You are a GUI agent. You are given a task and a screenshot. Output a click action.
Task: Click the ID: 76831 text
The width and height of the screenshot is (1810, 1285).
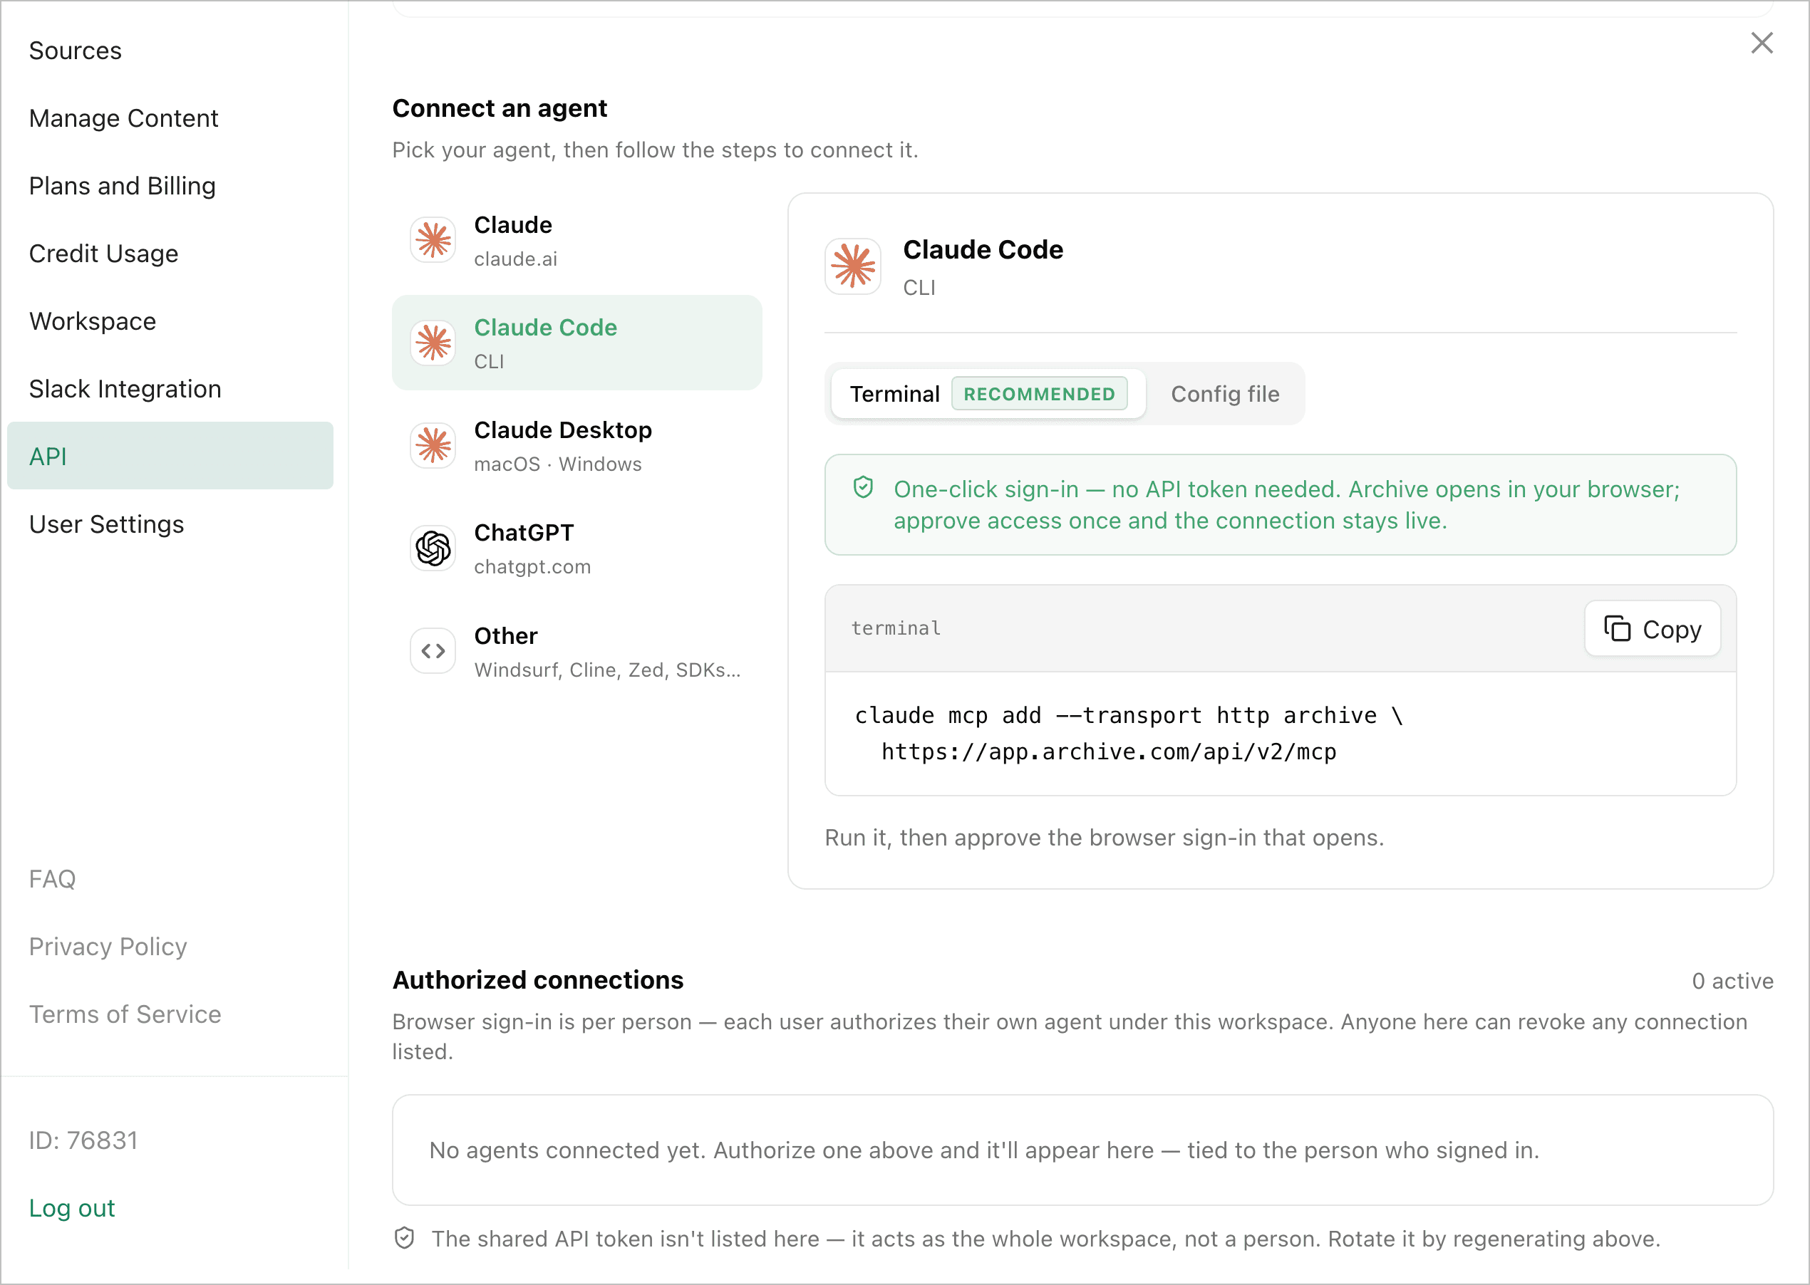[x=83, y=1140]
